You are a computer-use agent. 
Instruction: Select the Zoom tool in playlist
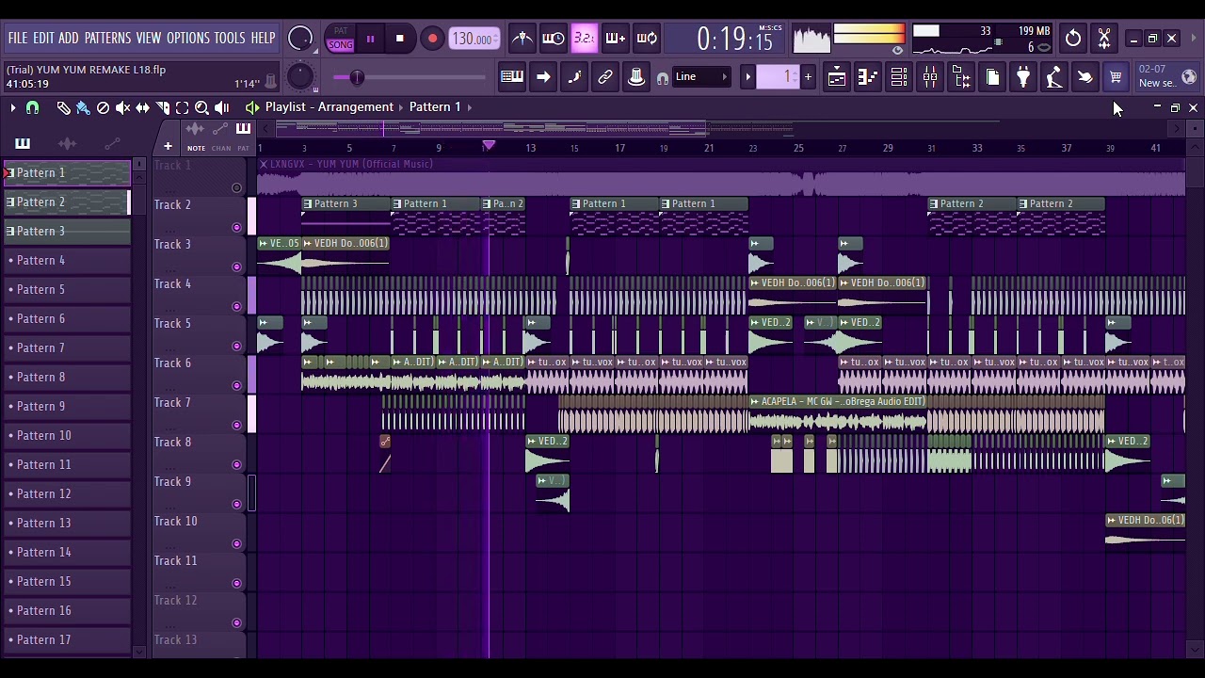[201, 108]
